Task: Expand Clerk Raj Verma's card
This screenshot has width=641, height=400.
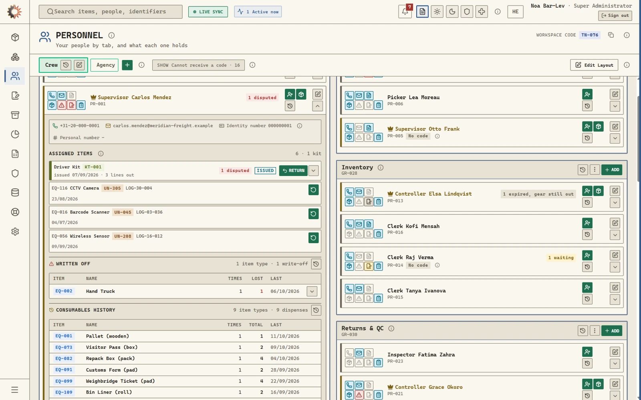Action: [x=615, y=267]
